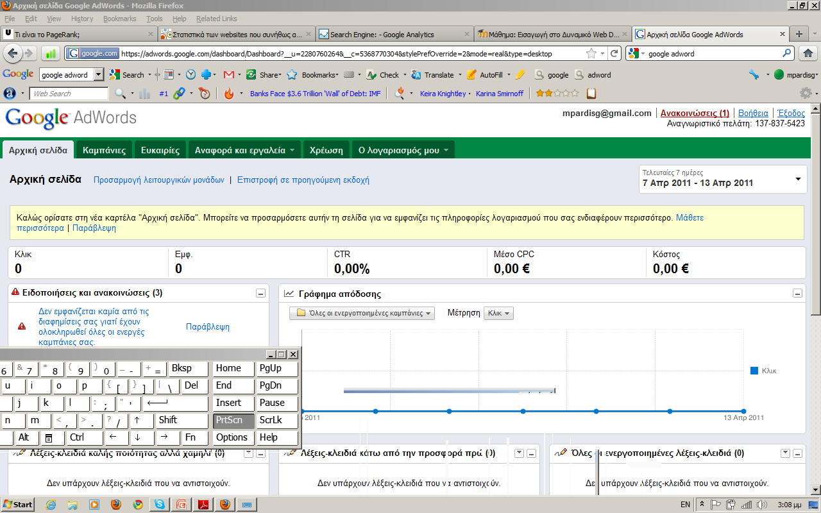The height and width of the screenshot is (513, 821).
Task: Click the Παράβλεψη link beside the ad notification
Action: coord(208,326)
